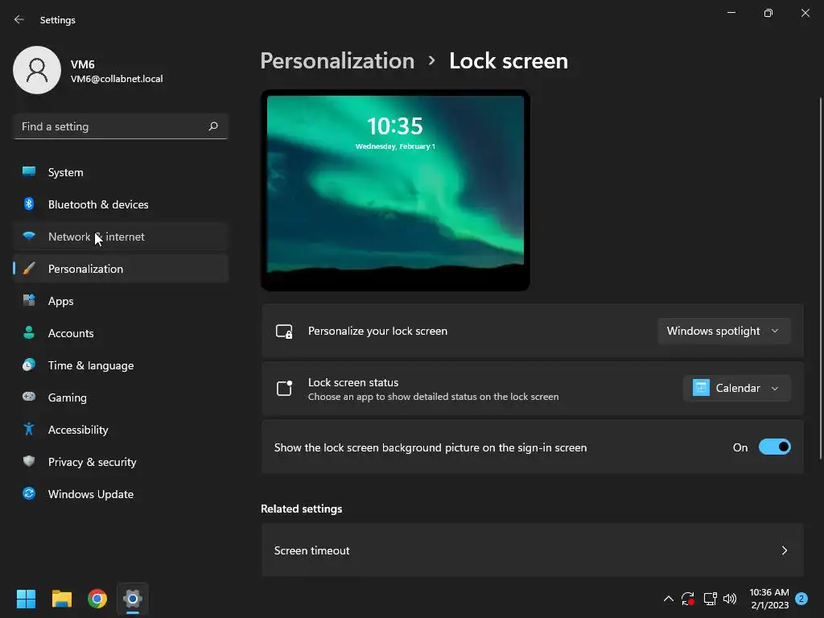Open Accessibility settings
The height and width of the screenshot is (618, 824).
tap(121, 430)
